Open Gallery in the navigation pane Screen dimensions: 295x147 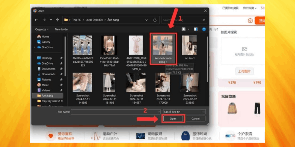pyautogui.click(x=44, y=42)
